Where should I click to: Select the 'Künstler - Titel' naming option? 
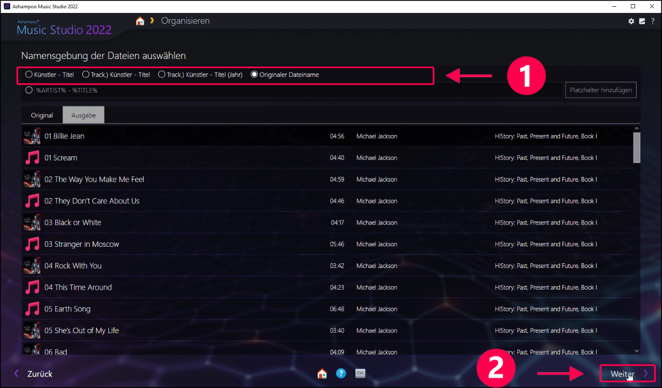point(50,74)
